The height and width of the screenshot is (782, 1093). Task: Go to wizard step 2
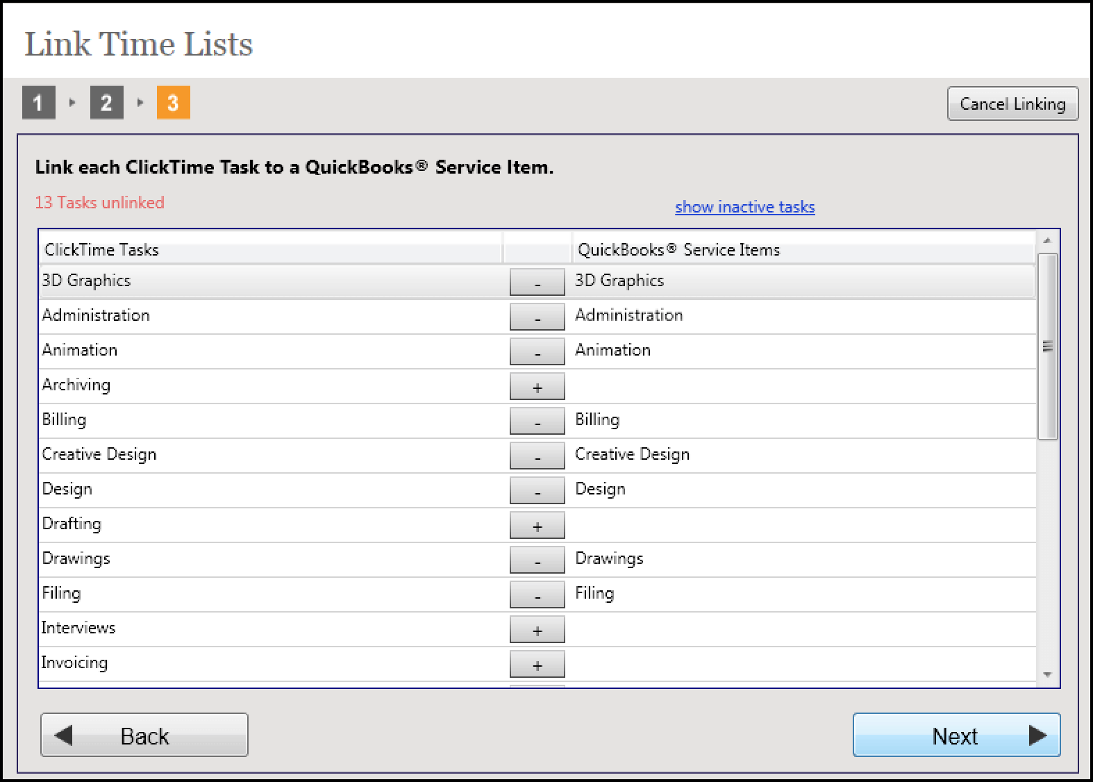(x=106, y=103)
